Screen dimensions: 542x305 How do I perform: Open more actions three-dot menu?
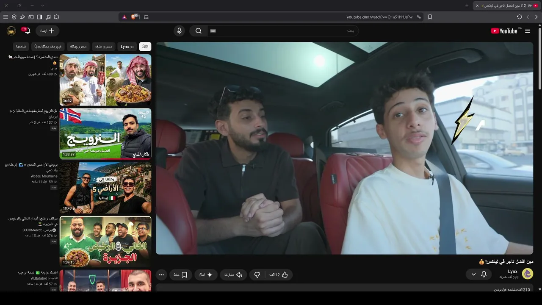click(x=161, y=275)
